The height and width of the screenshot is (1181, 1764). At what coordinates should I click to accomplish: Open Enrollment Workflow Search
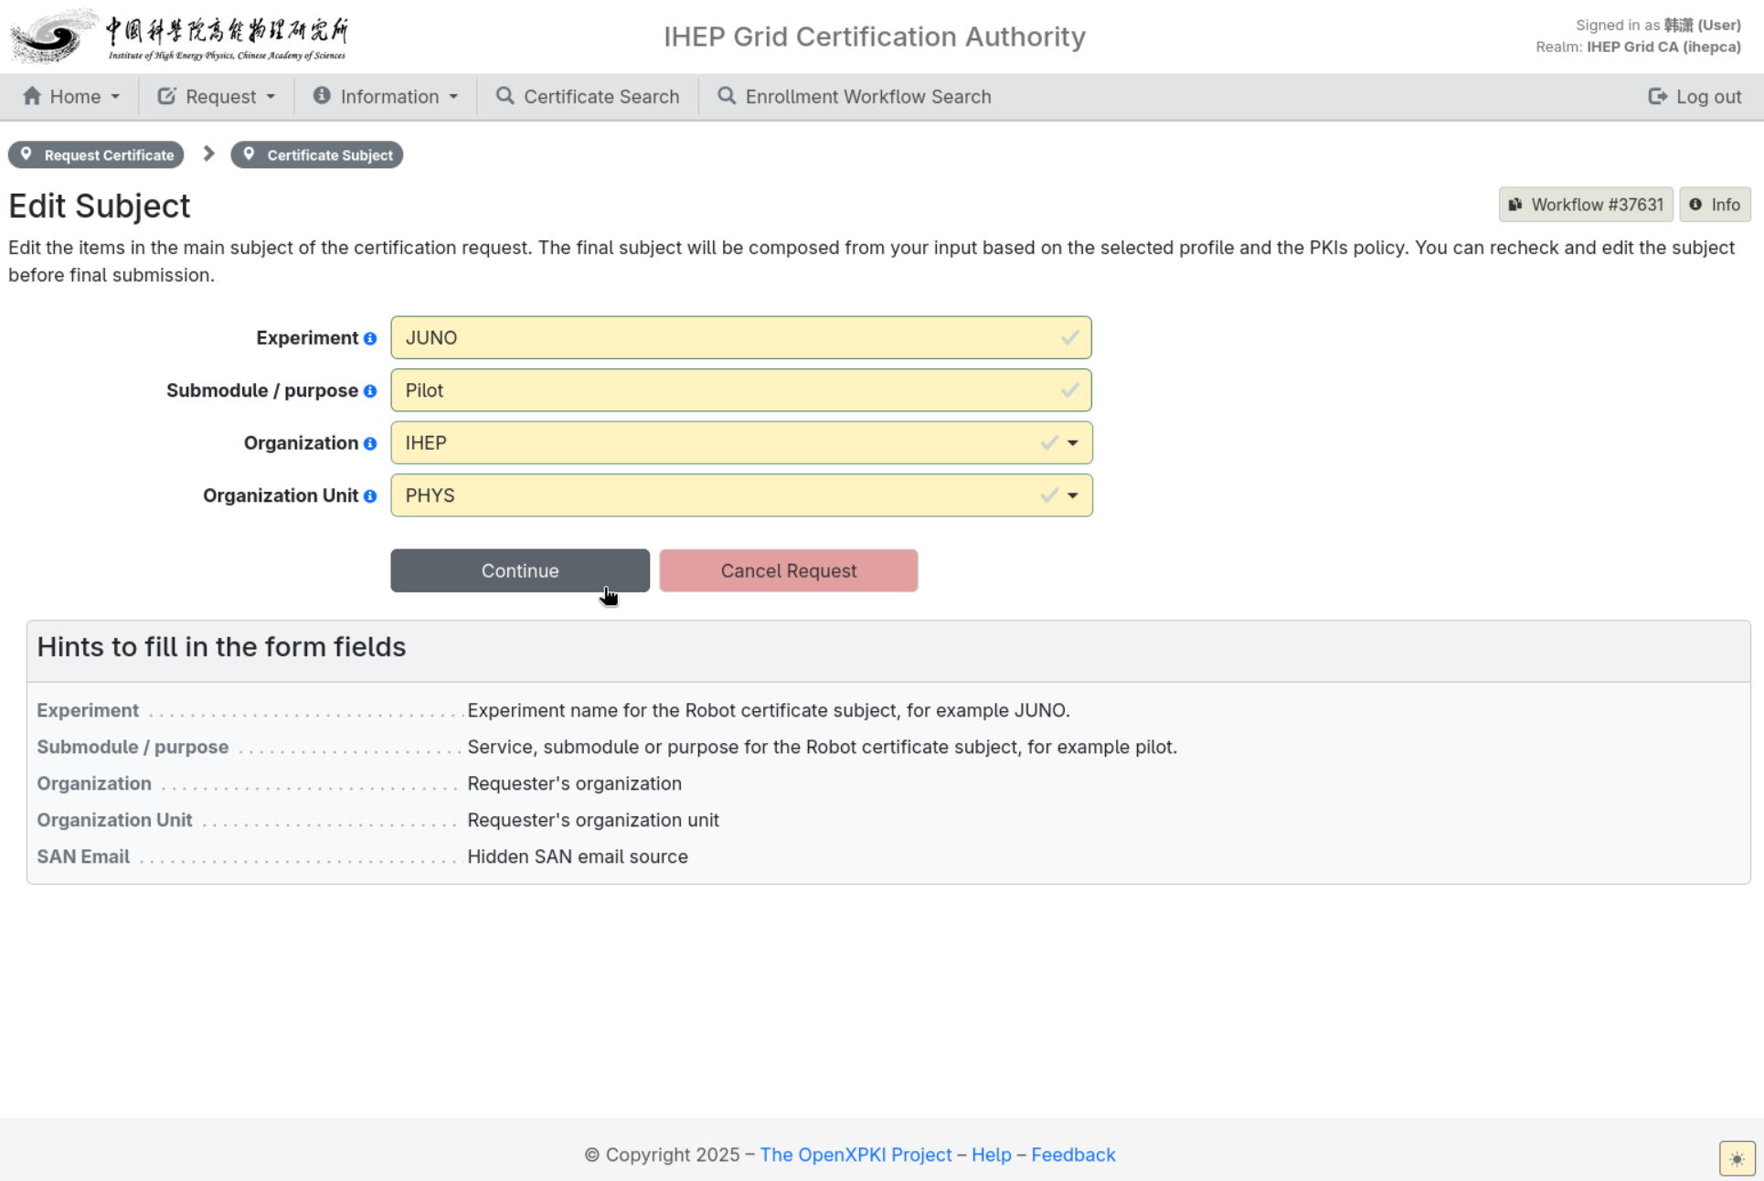(855, 97)
